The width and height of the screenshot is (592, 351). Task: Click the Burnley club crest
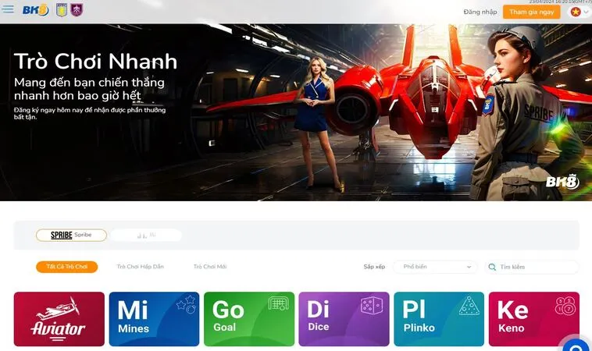click(x=77, y=10)
